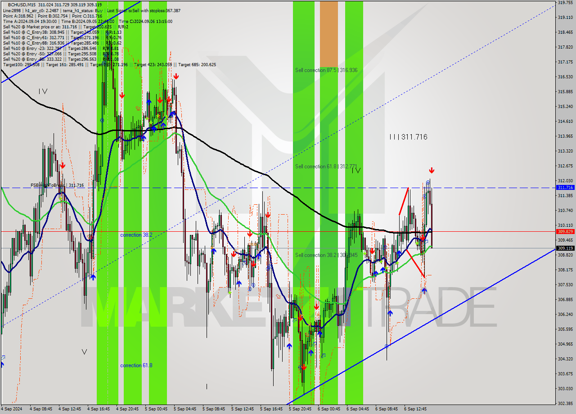Screen dimensions: 576x414
Task: Click the '4 Sep 12:45' time axis label
Action: tap(70, 409)
